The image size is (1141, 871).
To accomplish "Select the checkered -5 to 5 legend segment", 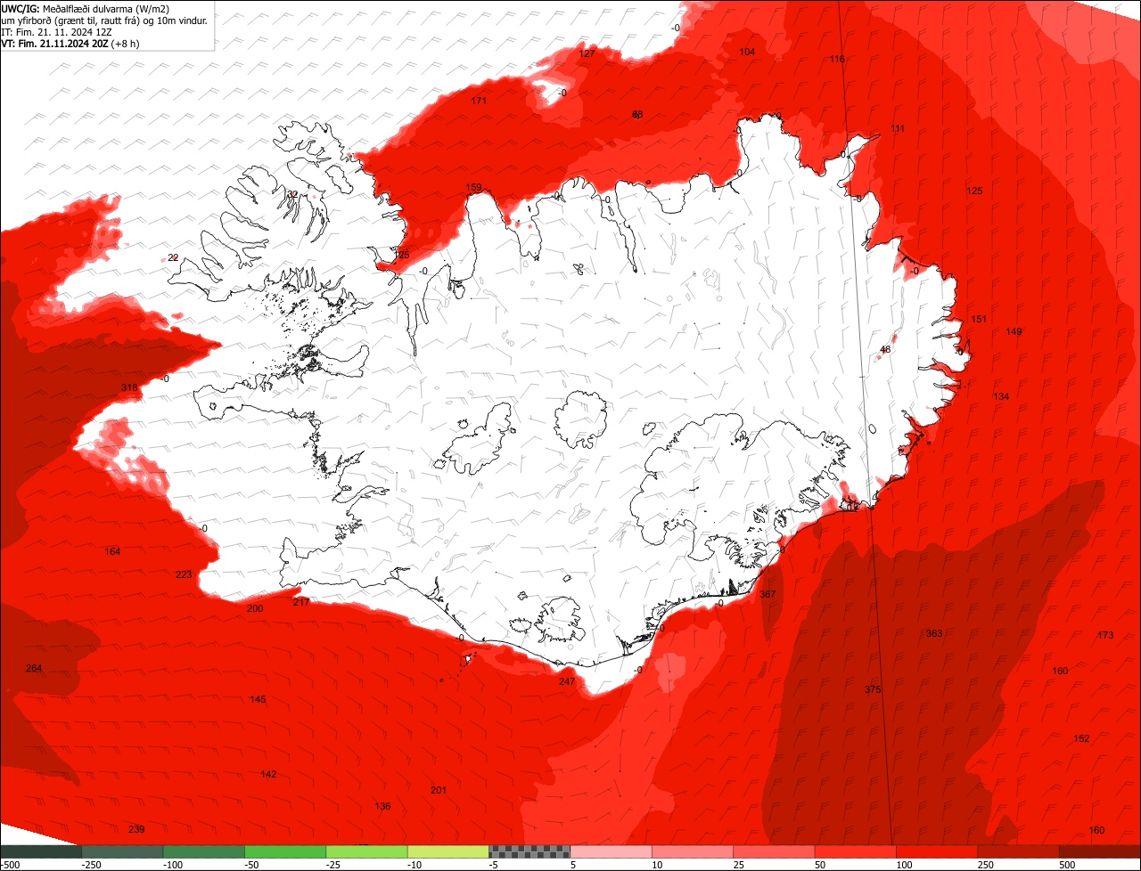I will [x=529, y=851].
